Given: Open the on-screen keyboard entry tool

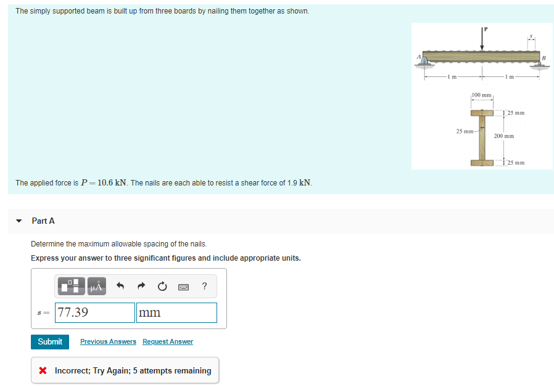Looking at the screenshot, I should [x=183, y=286].
